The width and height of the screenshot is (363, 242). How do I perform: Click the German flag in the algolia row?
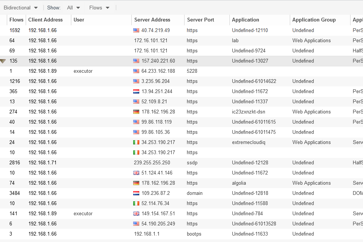click(136, 183)
